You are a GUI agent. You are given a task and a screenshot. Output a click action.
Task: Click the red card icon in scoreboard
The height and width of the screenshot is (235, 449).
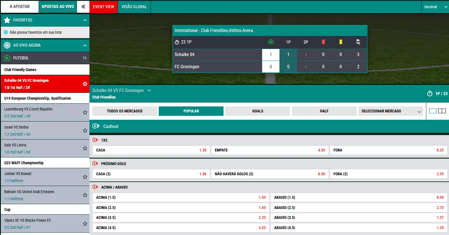tap(323, 42)
